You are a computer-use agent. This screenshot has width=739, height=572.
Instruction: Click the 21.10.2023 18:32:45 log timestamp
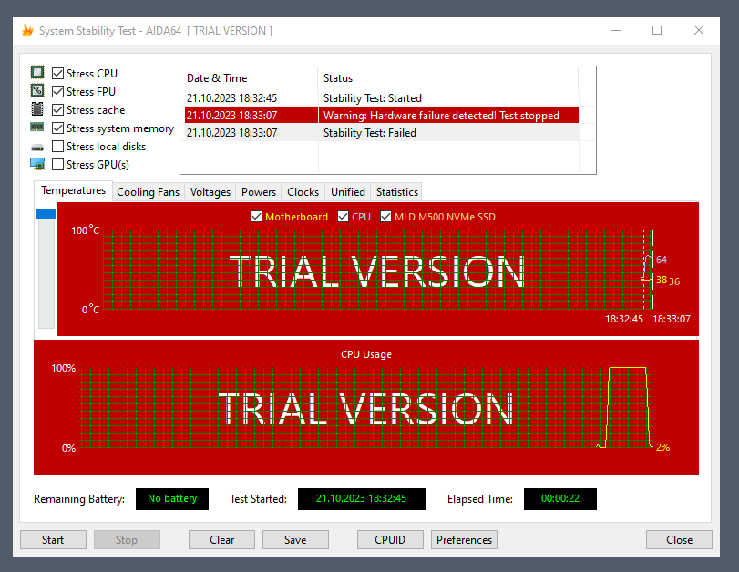[231, 98]
